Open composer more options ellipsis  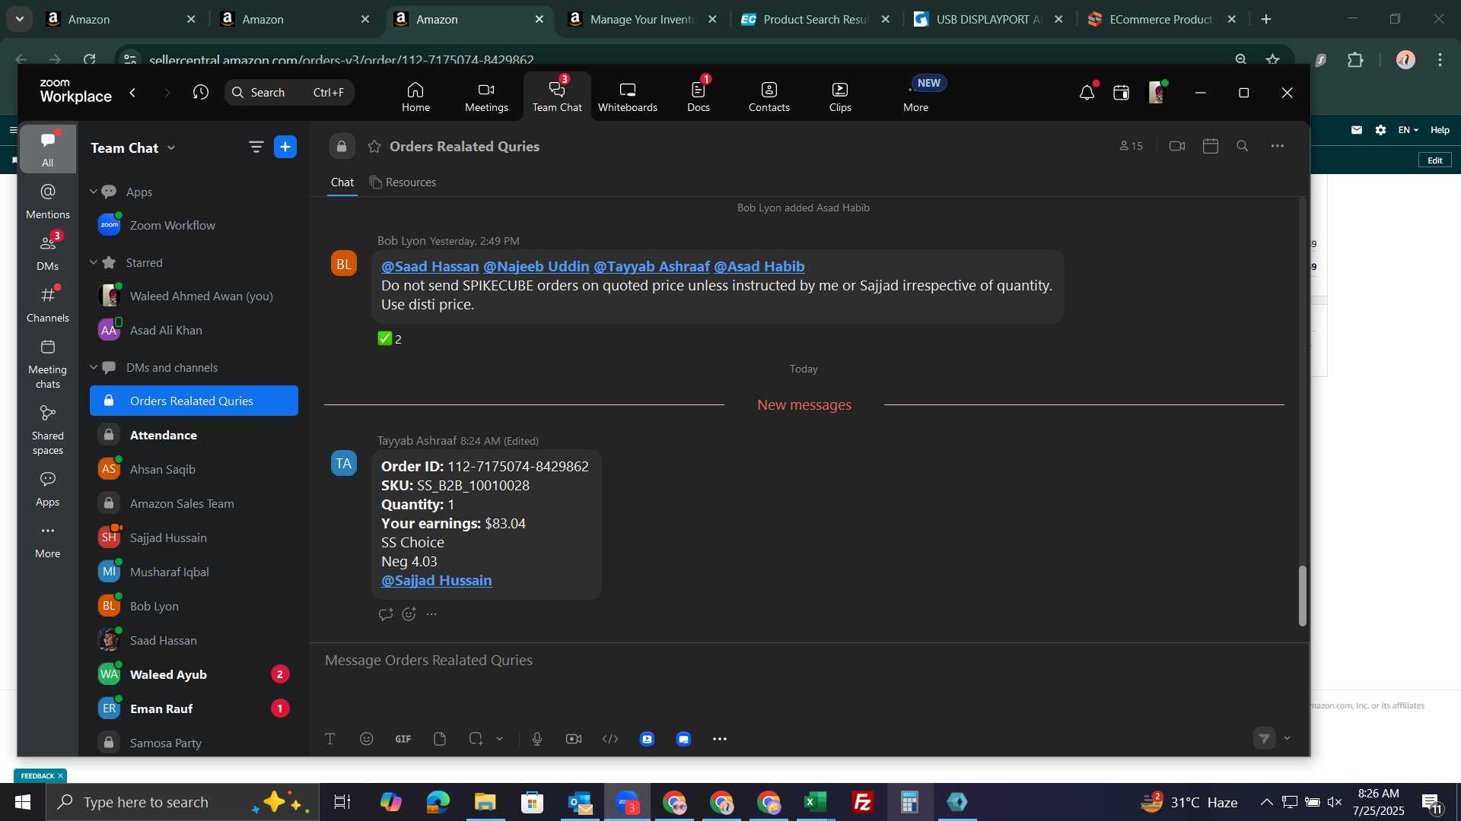[x=720, y=739]
